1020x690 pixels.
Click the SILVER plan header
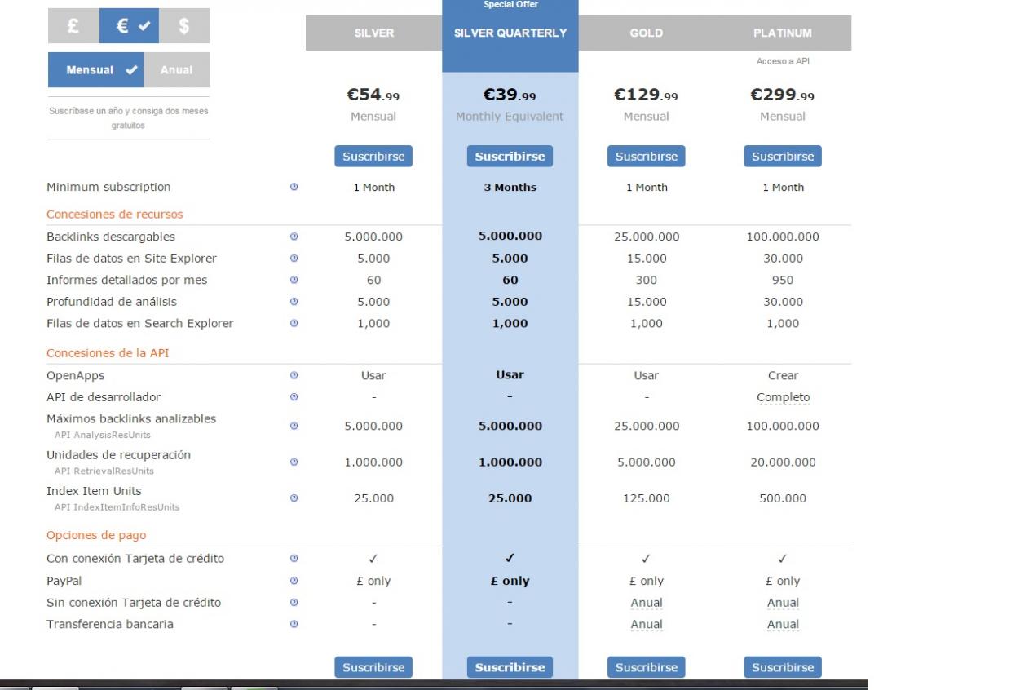pos(373,33)
